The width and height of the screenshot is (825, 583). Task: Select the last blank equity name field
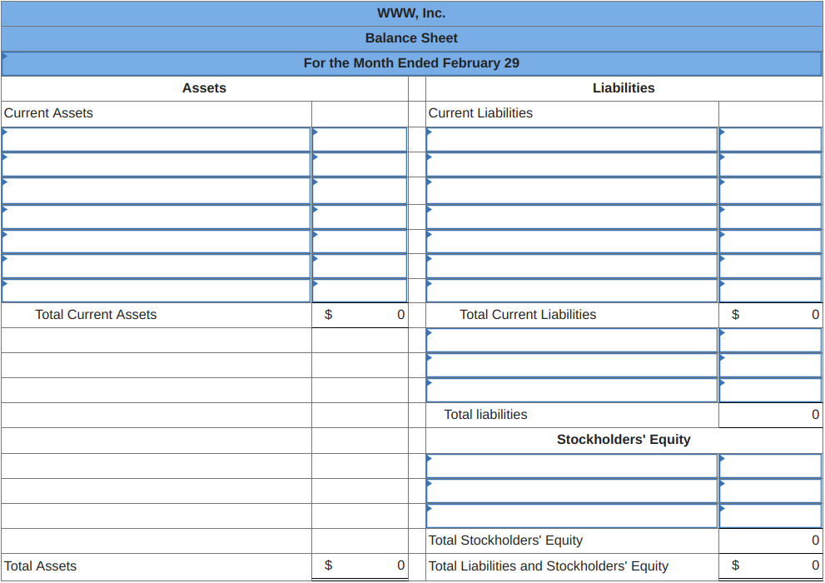coord(572,515)
